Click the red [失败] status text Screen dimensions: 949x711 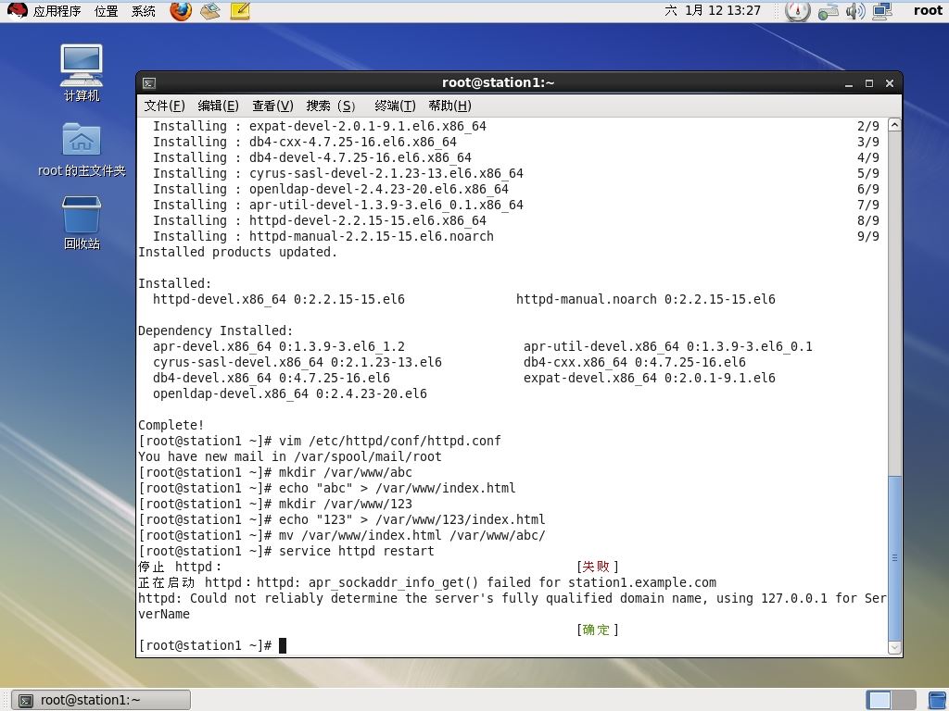(598, 567)
